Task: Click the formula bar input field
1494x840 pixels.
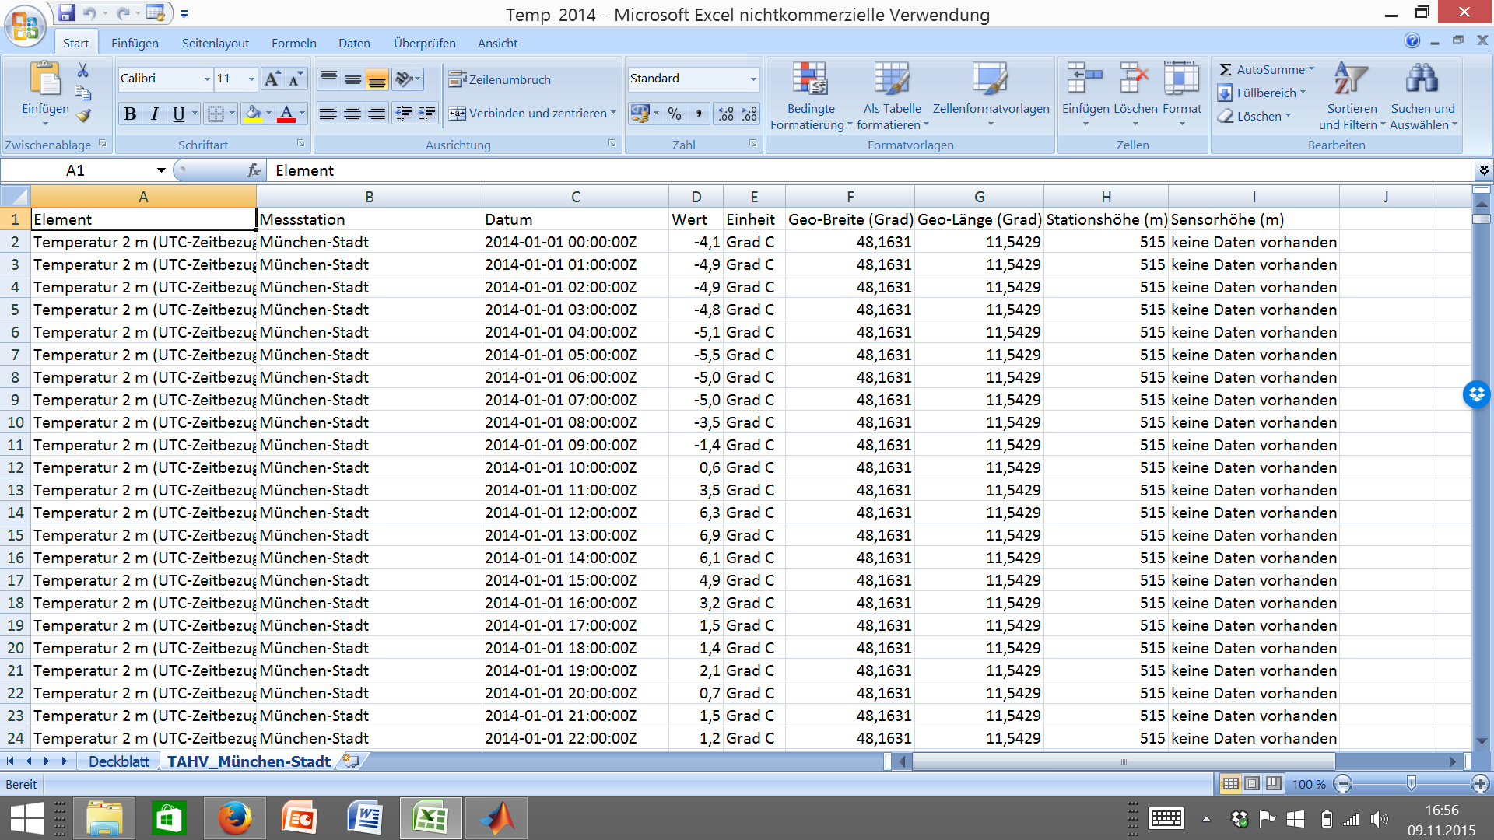Action: click(856, 170)
